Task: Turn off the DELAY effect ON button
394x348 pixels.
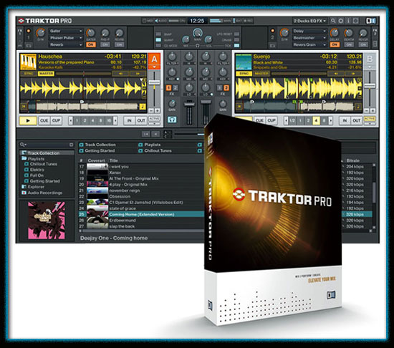Action: coord(335,44)
